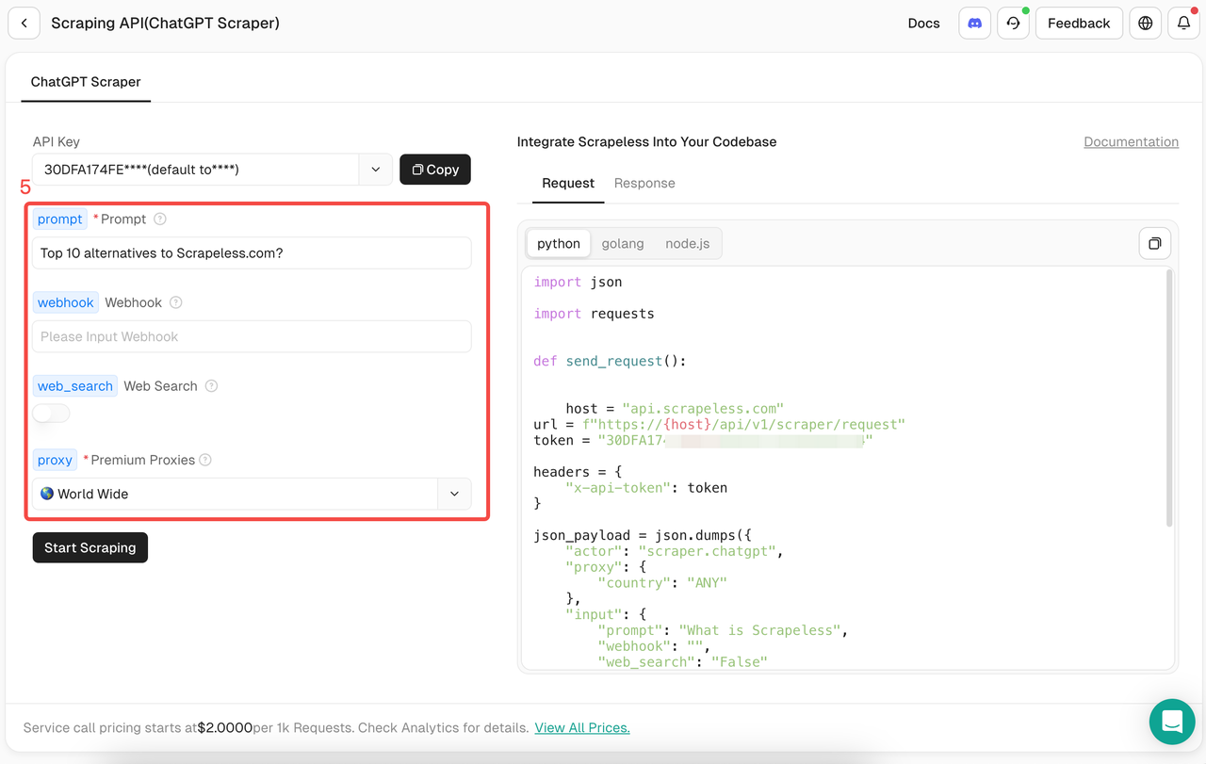Click the code line def send_request():
Viewport: 1206px width, 764px height.
610,362
